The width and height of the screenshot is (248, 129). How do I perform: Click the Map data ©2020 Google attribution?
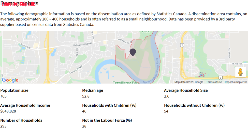[x=189, y=82]
